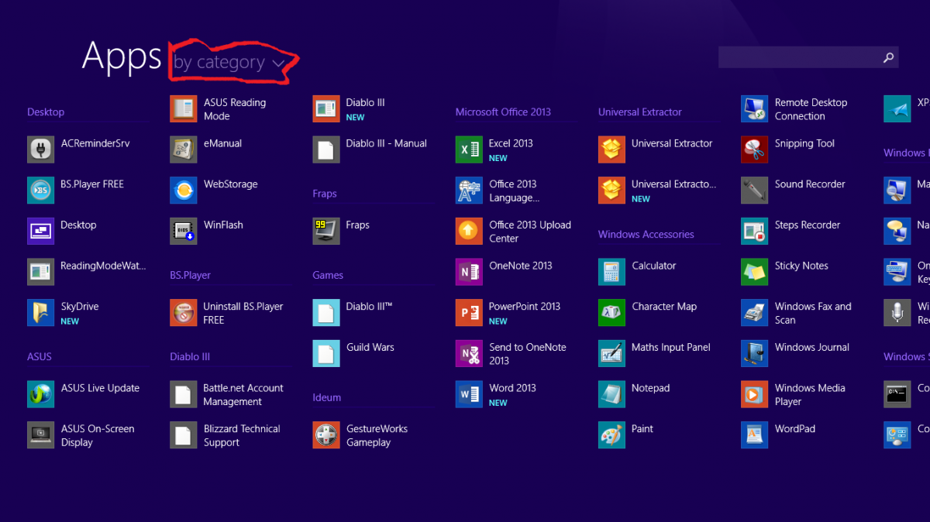Open BS.Player FREE icon
Viewport: 930px width, 522px height.
[x=40, y=191]
